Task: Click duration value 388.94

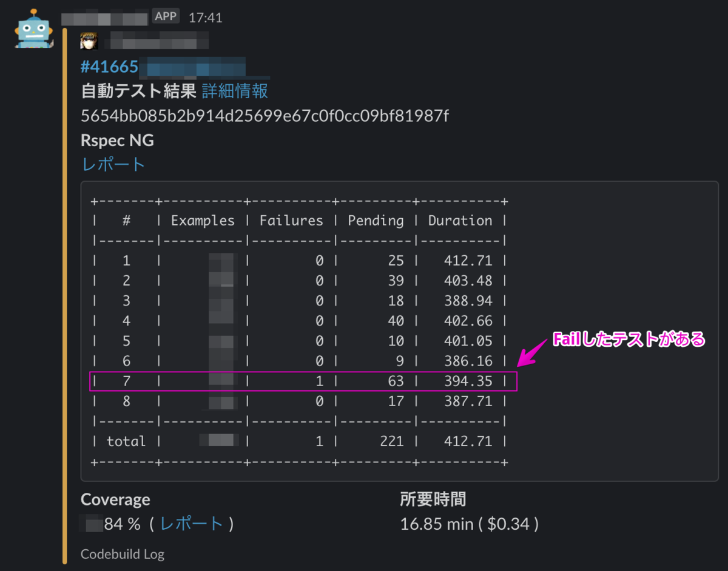Action: [468, 301]
